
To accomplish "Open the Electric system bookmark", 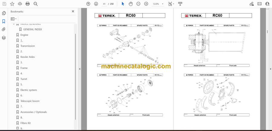I will (29, 90).
